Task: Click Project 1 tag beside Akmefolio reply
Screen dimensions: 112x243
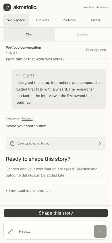Action: coord(27,119)
